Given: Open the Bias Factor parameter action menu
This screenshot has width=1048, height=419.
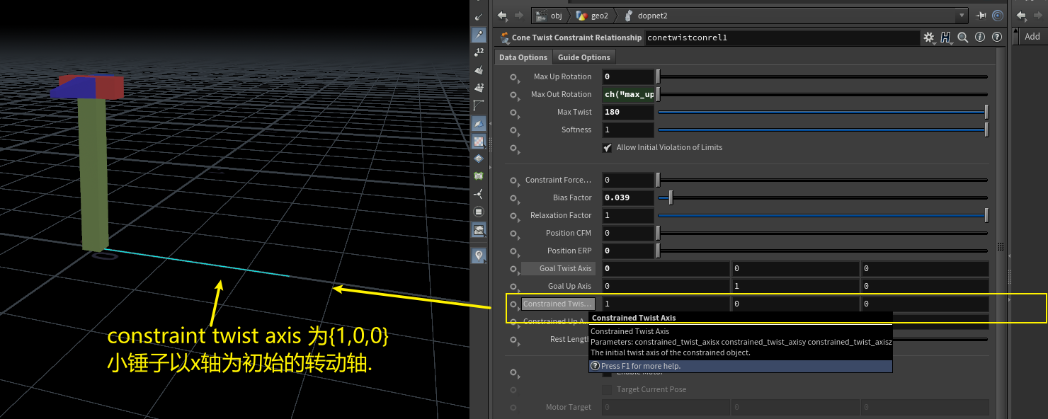Looking at the screenshot, I should tap(515, 198).
